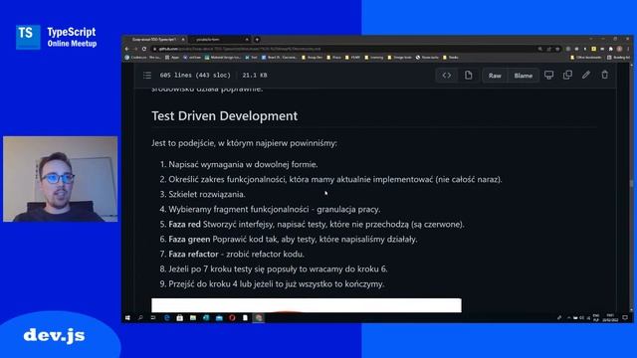Open the table of contents list icon

click(147, 76)
